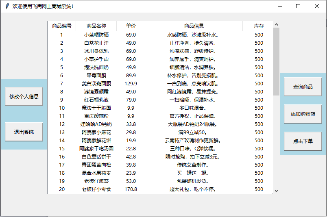Viewport: 327px width, 217px height.
Task: Select the 白茶花止汗 product row
Action: pos(160,43)
